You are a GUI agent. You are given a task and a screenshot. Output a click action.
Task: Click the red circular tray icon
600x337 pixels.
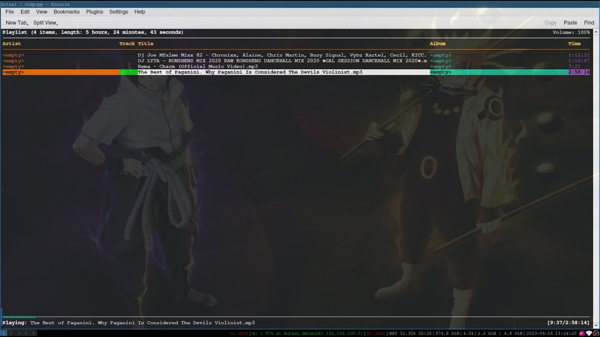(x=596, y=333)
